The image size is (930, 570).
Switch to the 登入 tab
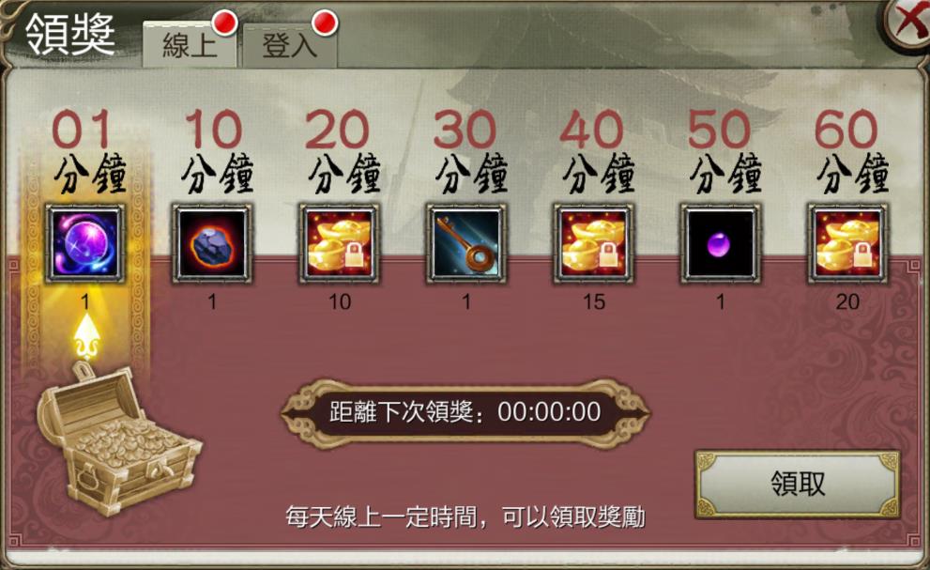tap(290, 45)
